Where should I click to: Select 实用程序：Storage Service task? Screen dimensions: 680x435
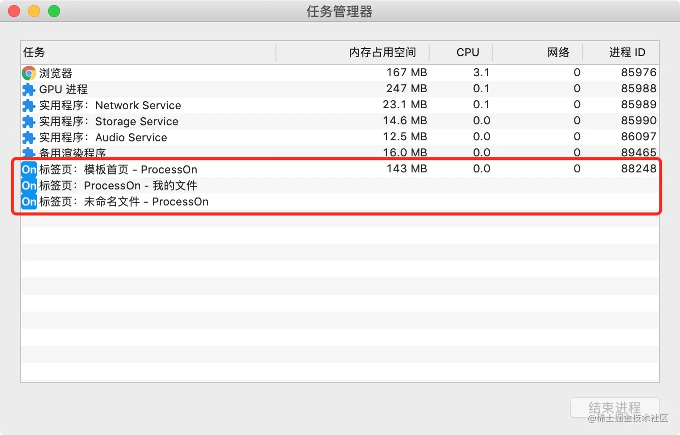click(109, 122)
